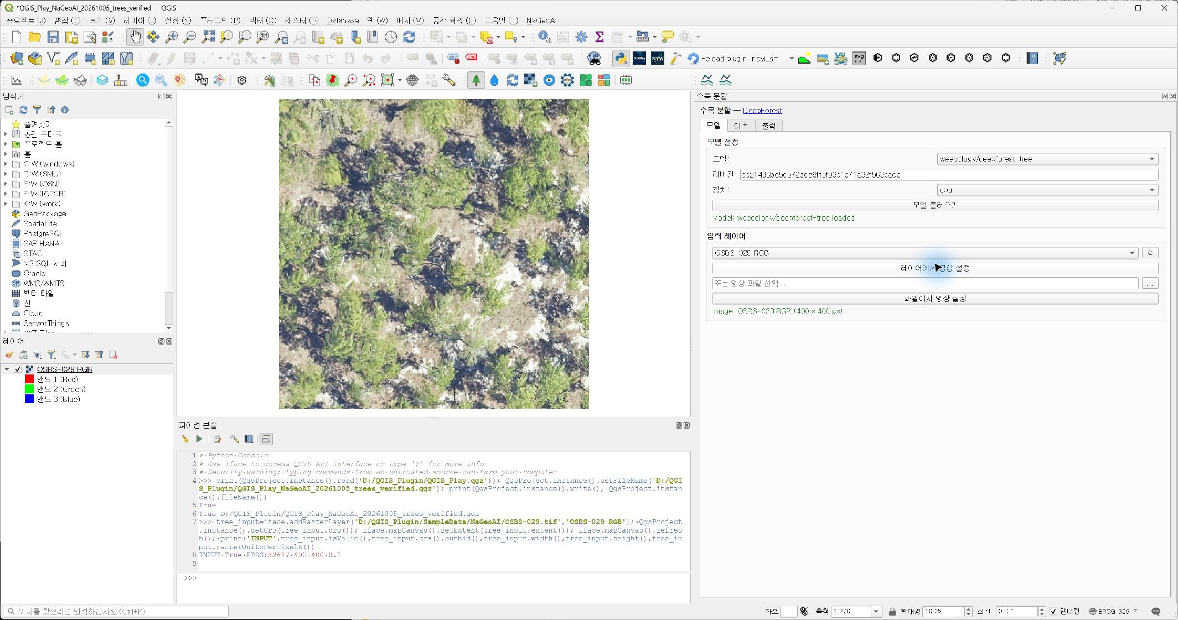Viewport: 1178px width, 620px height.
Task: Click the DeepForest hyperlink
Action: (762, 111)
